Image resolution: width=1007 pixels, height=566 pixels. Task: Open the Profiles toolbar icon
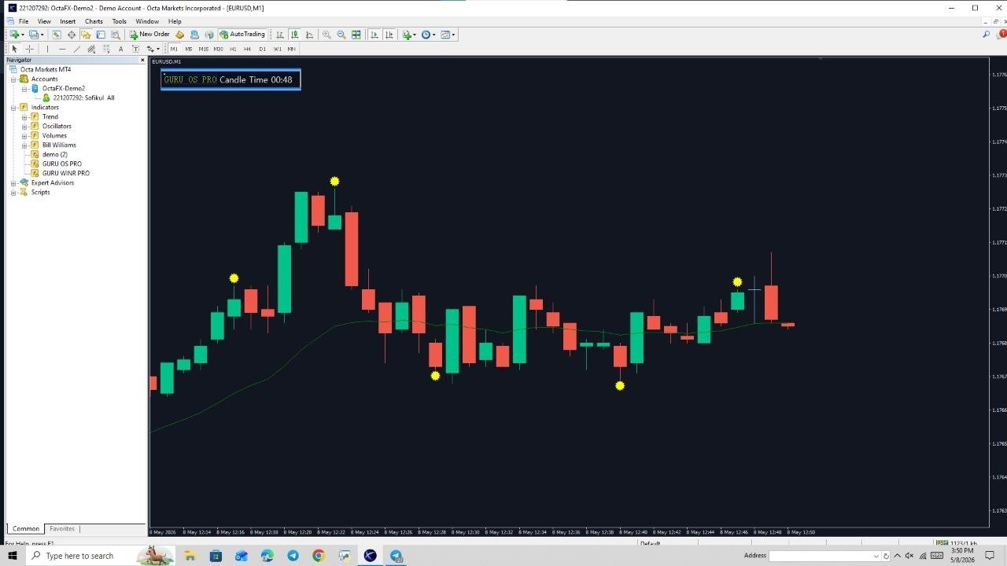[34, 35]
